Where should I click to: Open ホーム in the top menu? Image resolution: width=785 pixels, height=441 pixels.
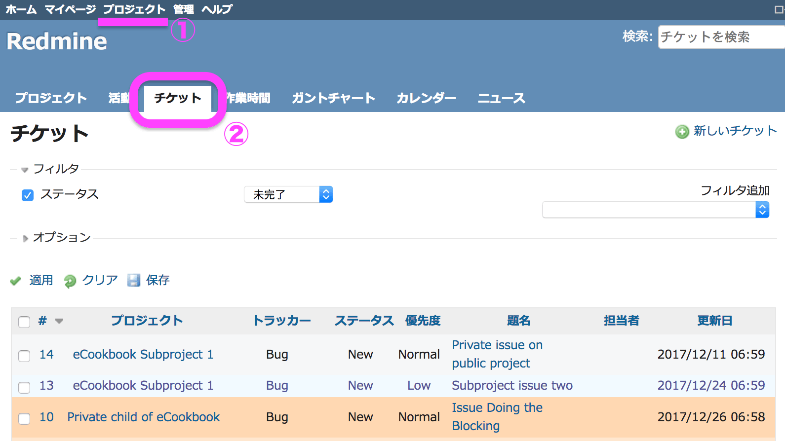[21, 9]
